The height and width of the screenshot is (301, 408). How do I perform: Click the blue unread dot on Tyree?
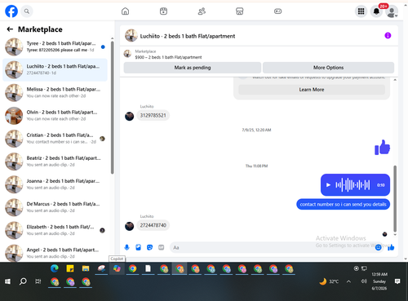(x=103, y=46)
